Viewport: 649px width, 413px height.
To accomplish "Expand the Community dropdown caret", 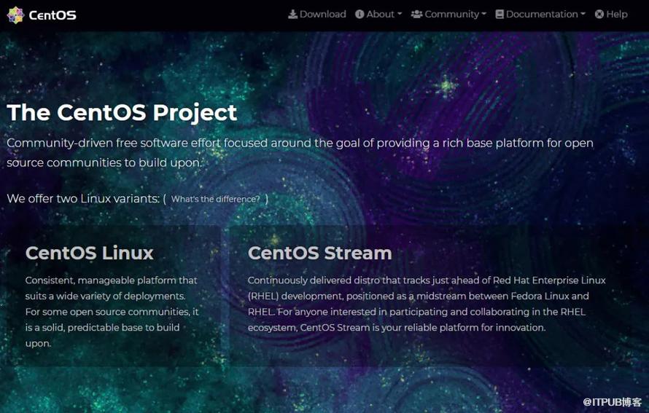I will (484, 14).
